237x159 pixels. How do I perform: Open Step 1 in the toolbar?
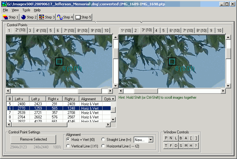point(10,17)
